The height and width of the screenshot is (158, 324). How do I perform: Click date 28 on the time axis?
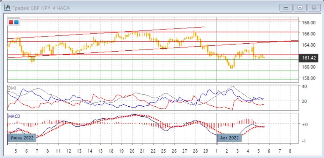pyautogui.click(x=195, y=151)
